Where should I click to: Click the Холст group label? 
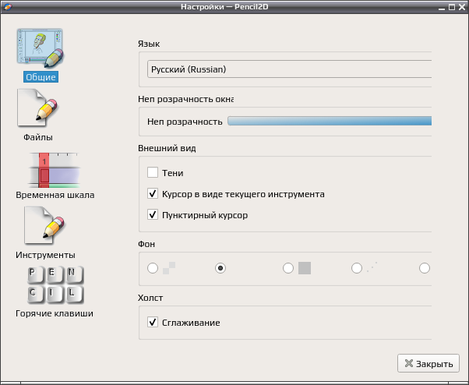click(150, 298)
